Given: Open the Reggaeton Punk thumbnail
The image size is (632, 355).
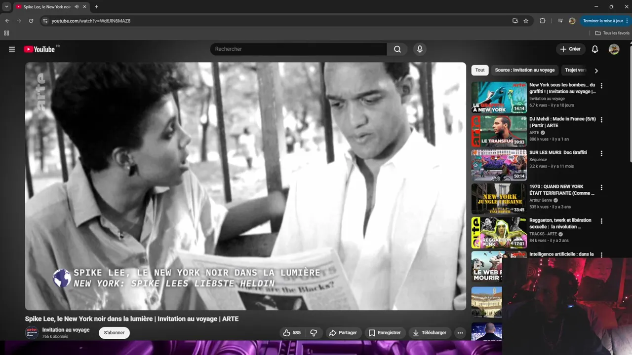Looking at the screenshot, I should point(499,232).
